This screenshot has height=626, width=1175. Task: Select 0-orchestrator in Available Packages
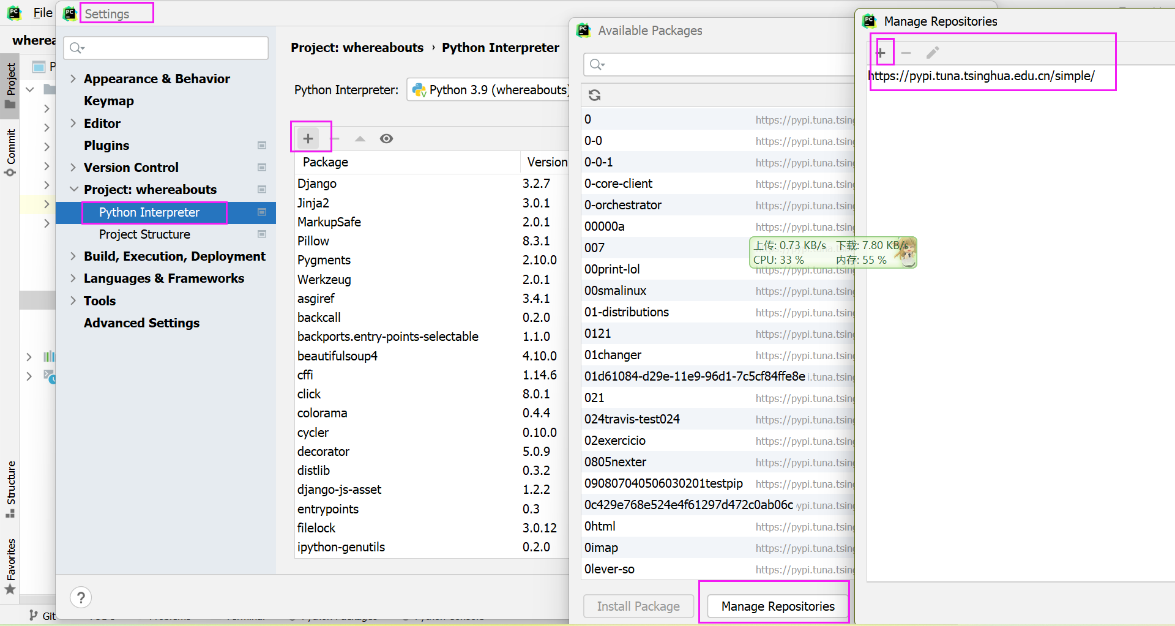718,205
